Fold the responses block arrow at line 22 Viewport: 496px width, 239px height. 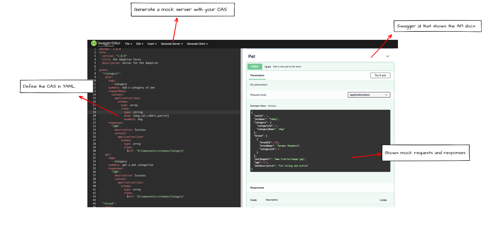[97, 123]
